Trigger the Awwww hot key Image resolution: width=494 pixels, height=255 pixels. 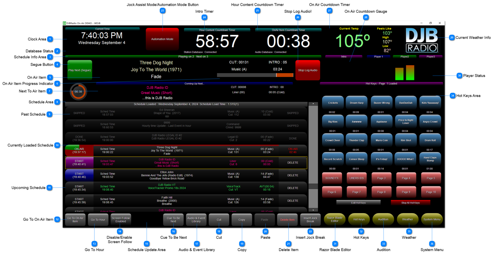(356, 122)
